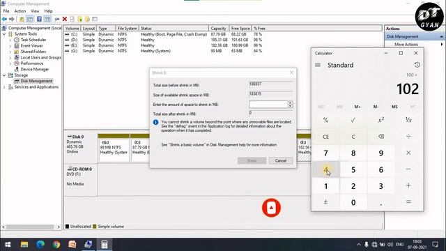Open Calculator history panel
The image size is (446, 251).
point(417,65)
